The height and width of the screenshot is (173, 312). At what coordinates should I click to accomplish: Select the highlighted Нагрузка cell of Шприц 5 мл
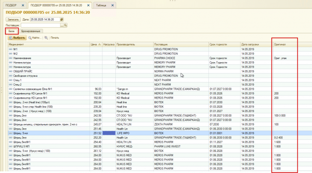[109, 133]
